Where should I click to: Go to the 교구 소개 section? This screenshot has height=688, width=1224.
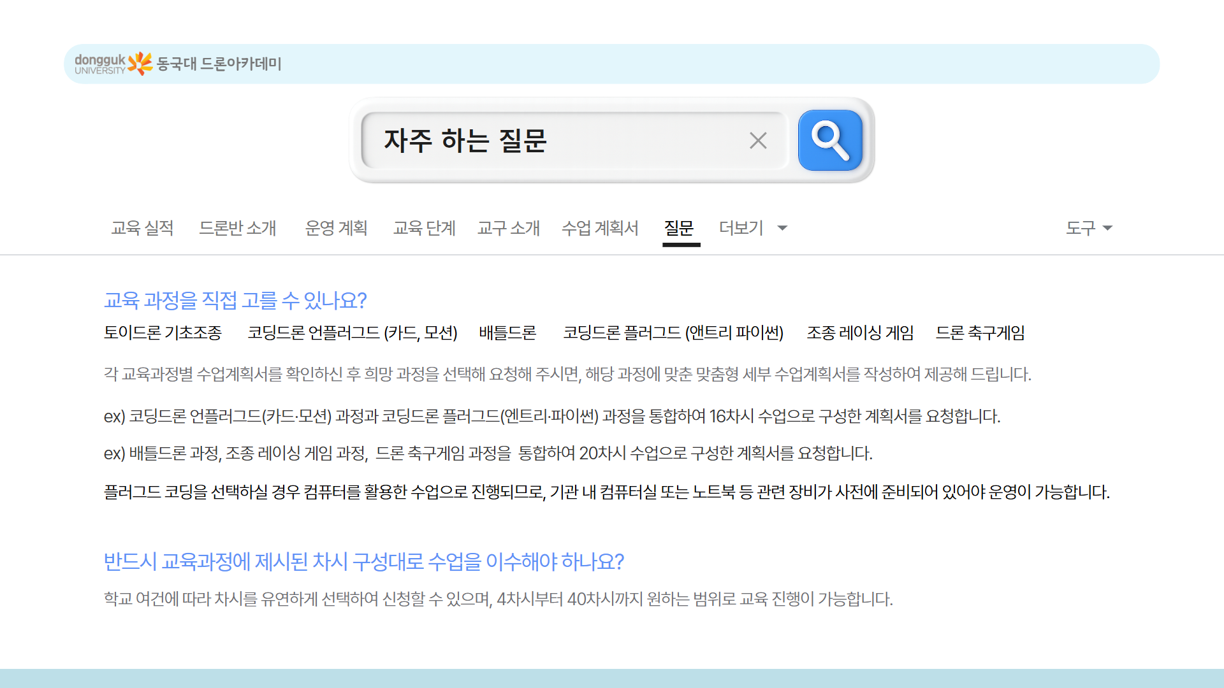click(x=508, y=228)
